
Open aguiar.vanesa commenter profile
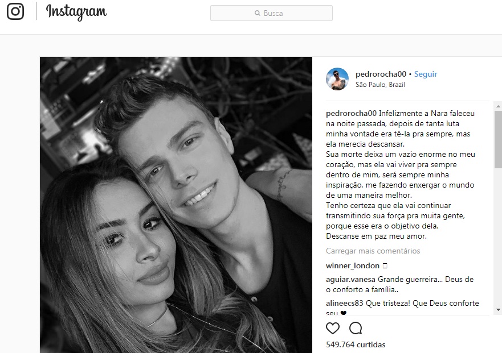[x=350, y=280]
